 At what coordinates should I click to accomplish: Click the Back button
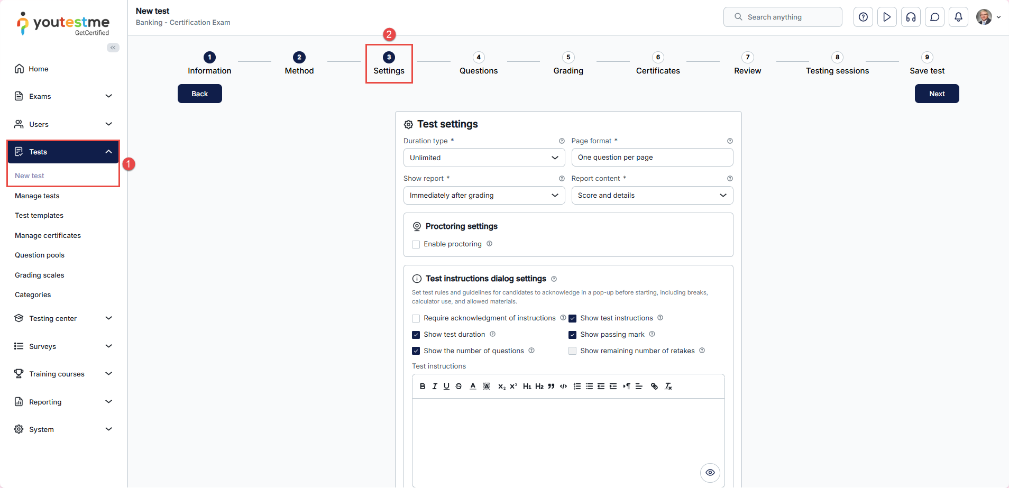tap(199, 94)
